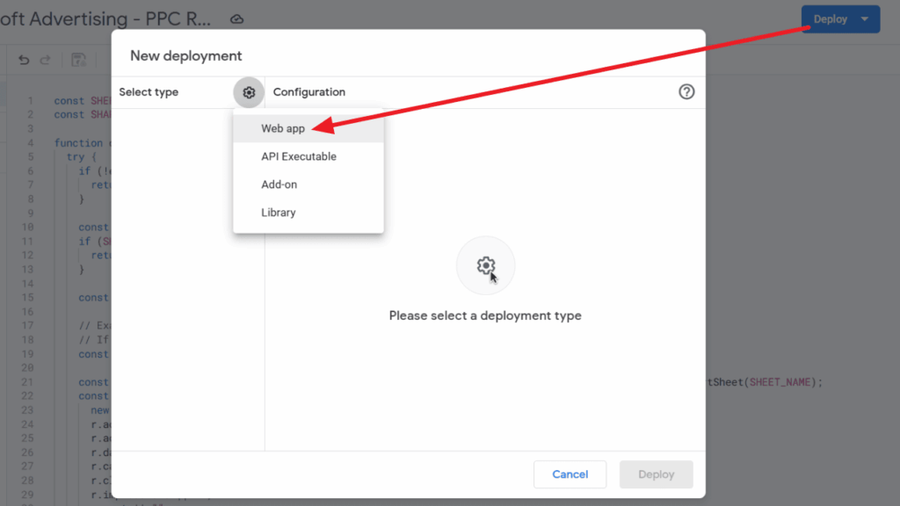Select Add-on in the deployment list

pos(280,184)
